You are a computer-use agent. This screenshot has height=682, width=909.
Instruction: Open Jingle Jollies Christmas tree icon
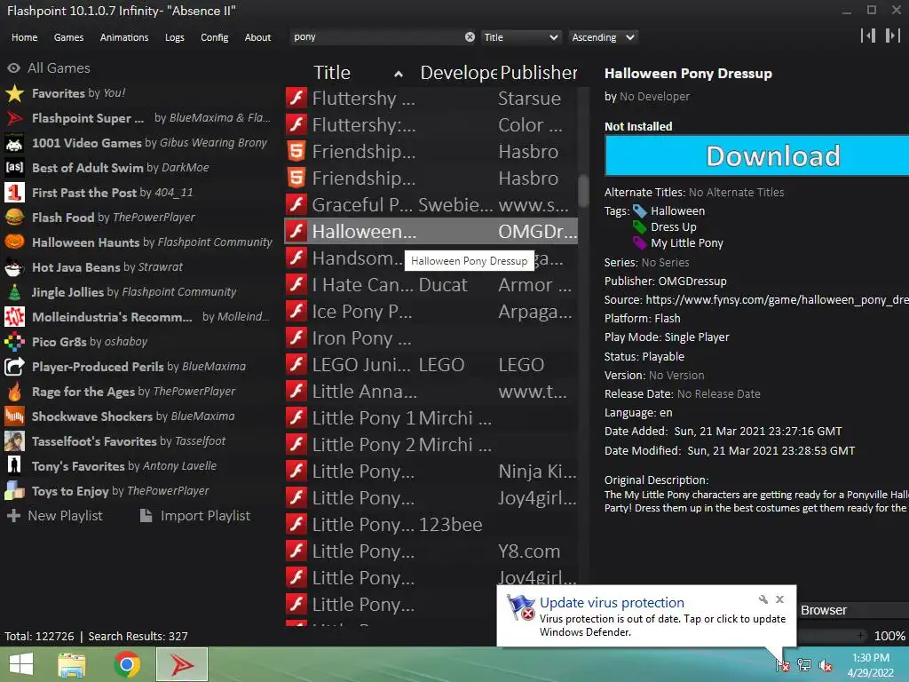[14, 292]
